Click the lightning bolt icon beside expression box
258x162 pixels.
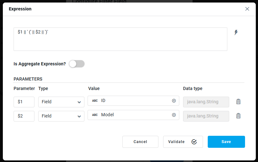click(x=236, y=33)
